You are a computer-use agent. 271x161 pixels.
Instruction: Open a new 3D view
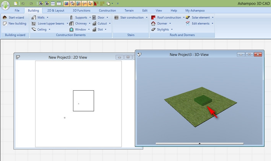(x=47, y=3)
